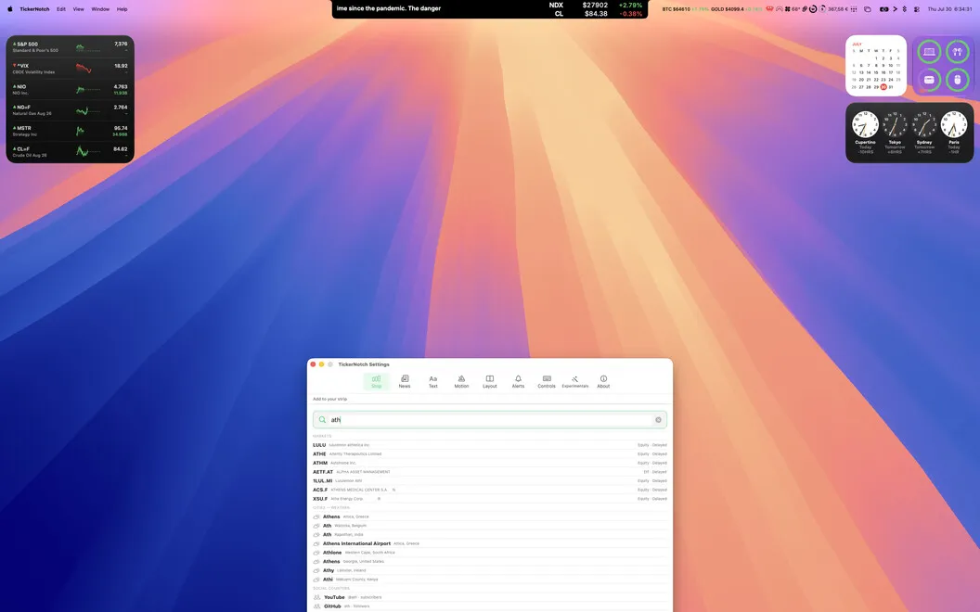Click the date and time in menu bar
This screenshot has height=612, width=980.
pyautogui.click(x=949, y=8)
